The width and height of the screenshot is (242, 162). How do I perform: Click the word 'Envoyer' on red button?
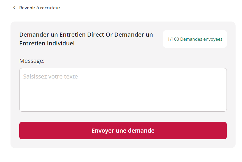(103, 131)
